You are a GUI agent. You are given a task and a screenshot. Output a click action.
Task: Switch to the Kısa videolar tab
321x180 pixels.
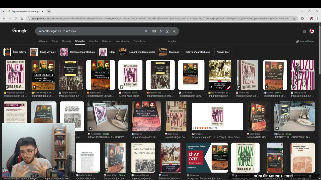(x=123, y=41)
